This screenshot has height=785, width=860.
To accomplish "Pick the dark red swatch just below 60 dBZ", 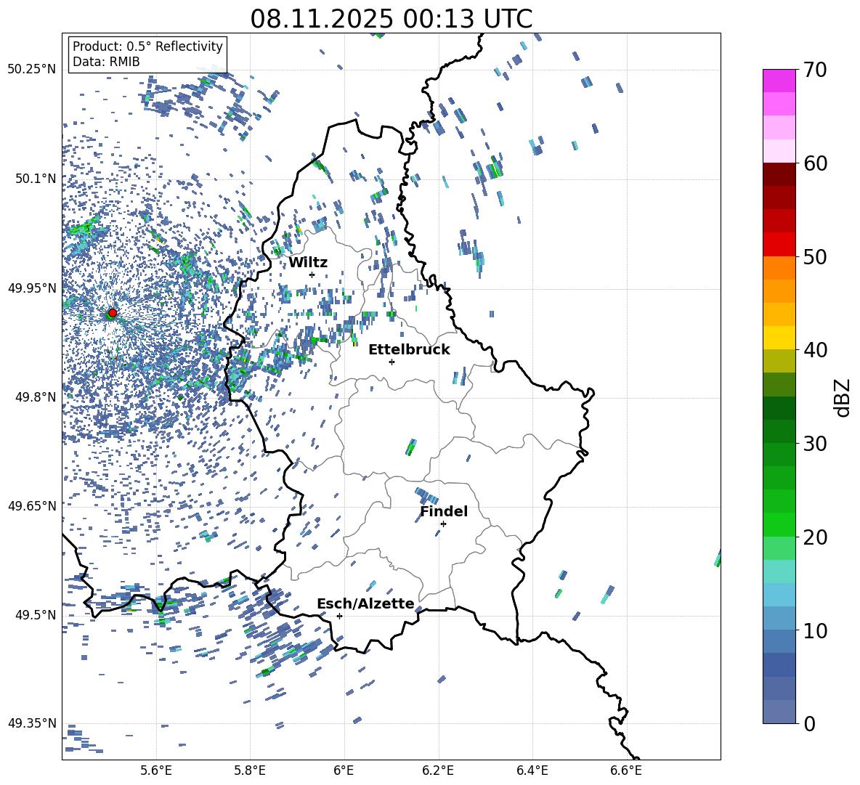I will coord(779,174).
